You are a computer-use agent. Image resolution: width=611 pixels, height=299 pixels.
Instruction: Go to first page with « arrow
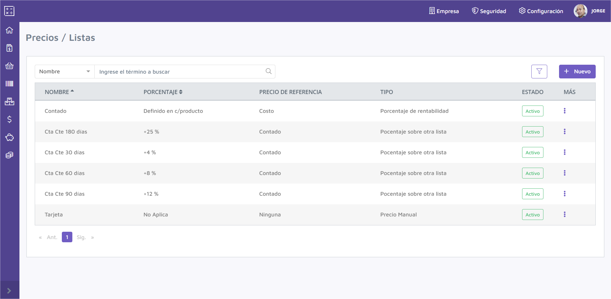(x=40, y=237)
